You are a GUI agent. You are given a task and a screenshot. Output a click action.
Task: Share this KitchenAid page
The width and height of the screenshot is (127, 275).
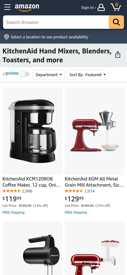point(118,55)
